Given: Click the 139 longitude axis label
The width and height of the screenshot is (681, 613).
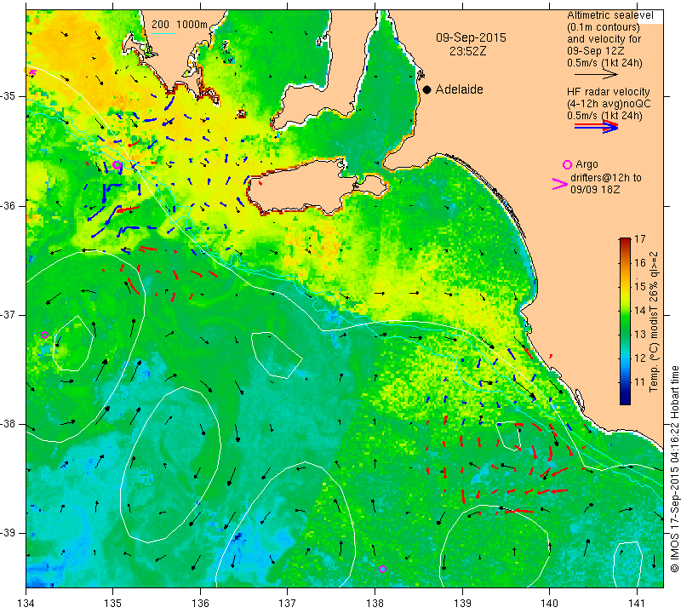Looking at the screenshot, I should click(x=462, y=604).
